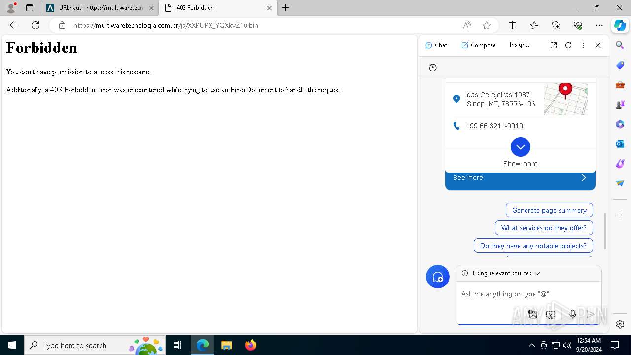Open split screen view
Viewport: 631px width, 355px height.
point(513,25)
